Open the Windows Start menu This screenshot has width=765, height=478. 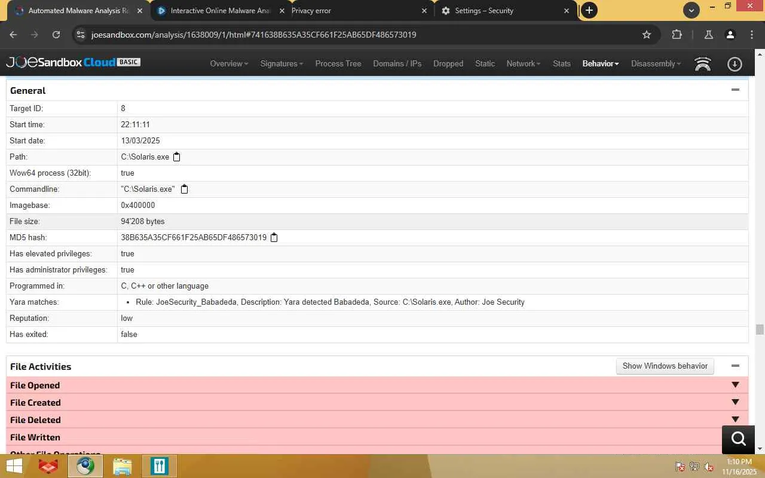pos(14,466)
